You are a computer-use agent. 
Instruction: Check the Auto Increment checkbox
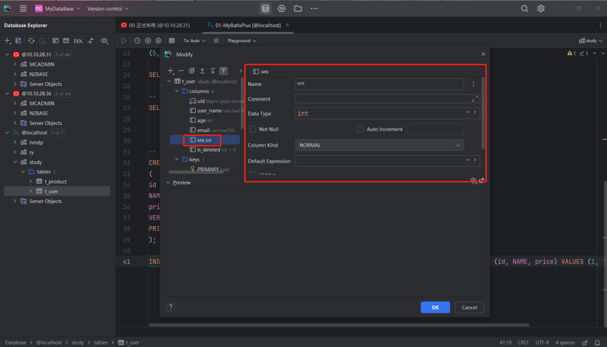(x=360, y=129)
